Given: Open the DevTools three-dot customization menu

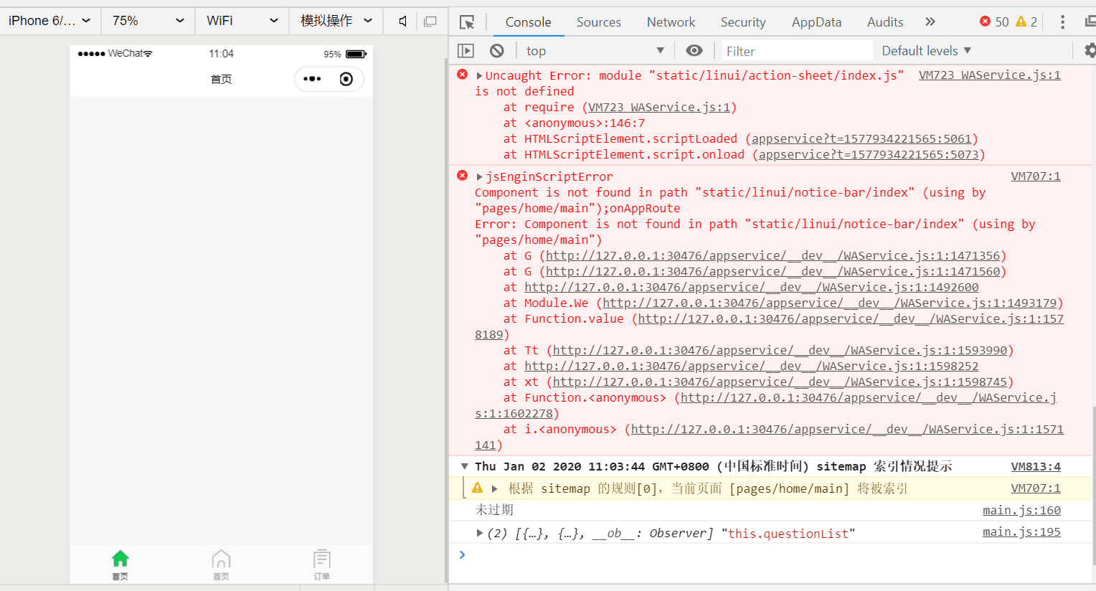Looking at the screenshot, I should tap(1062, 22).
